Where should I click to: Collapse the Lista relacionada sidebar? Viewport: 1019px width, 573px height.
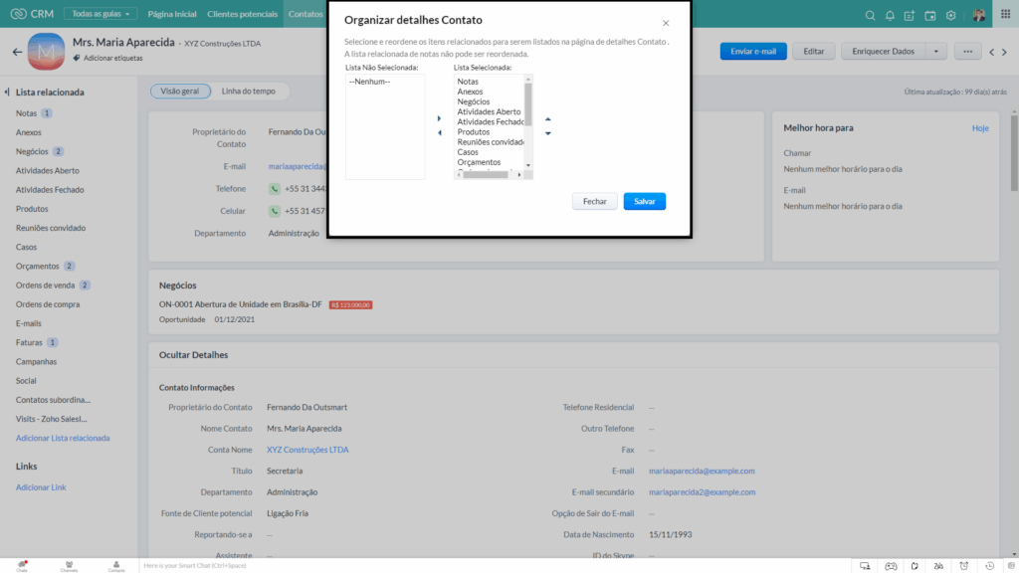click(x=7, y=93)
